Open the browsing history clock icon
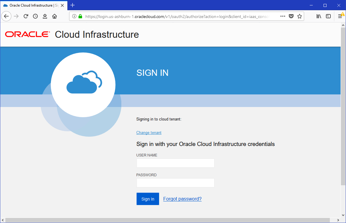This screenshot has width=346, height=223. tap(35, 16)
